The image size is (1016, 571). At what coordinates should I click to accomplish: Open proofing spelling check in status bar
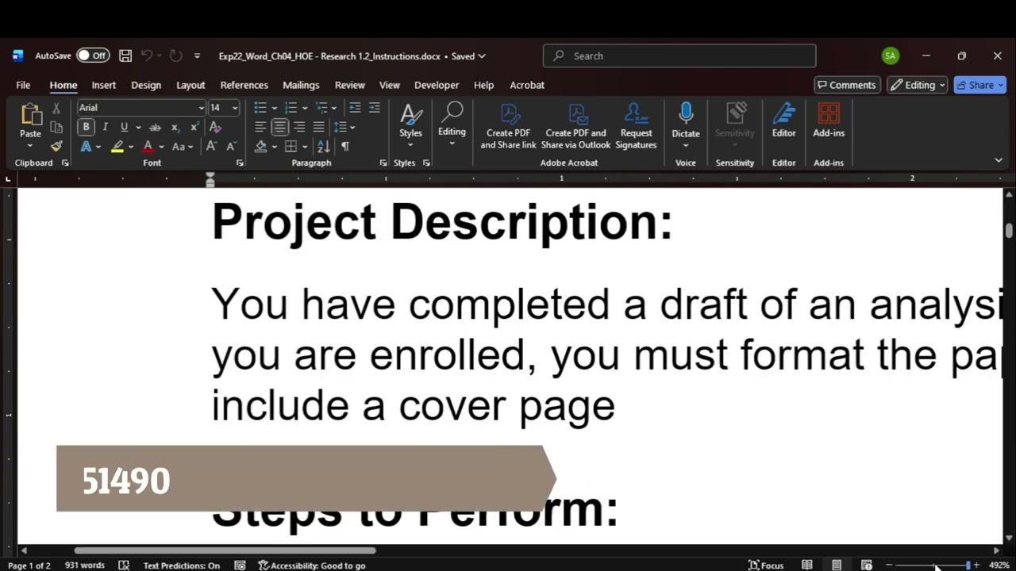tap(124, 565)
